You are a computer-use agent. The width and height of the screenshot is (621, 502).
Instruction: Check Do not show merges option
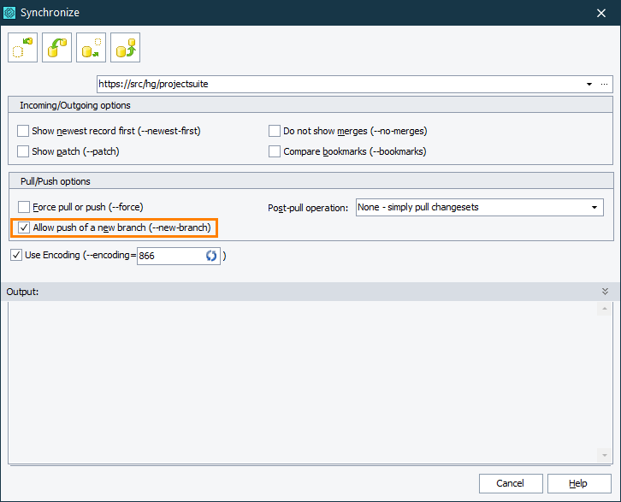tap(275, 131)
